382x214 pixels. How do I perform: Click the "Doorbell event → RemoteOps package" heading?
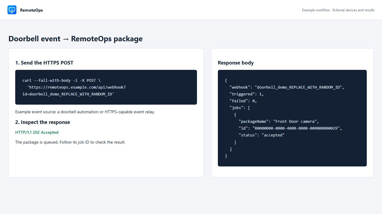pyautogui.click(x=76, y=39)
